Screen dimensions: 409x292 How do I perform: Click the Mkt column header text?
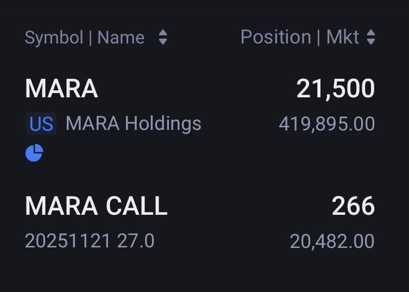pos(342,37)
